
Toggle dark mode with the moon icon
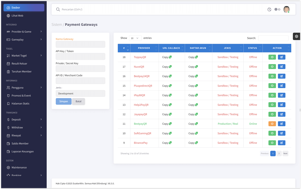click(269, 10)
